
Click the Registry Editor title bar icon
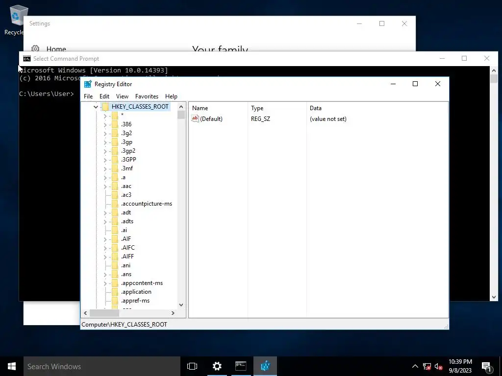coord(88,84)
